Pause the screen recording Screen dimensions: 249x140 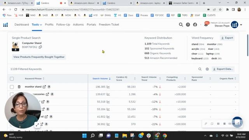point(218,124)
